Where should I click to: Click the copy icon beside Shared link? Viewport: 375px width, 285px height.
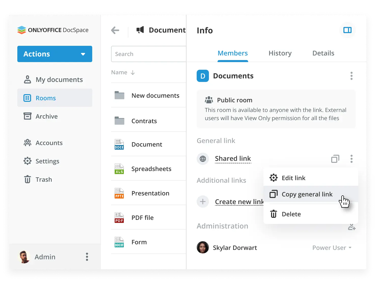(335, 159)
